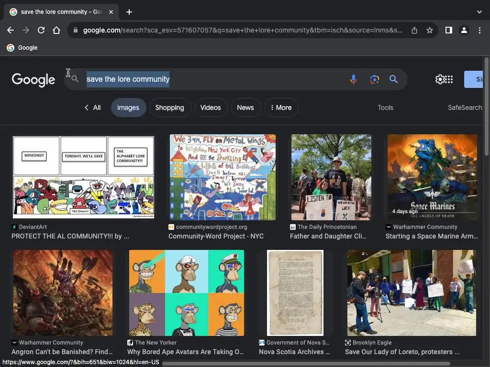Open the Space Marines image thumbnail
Image resolution: width=490 pixels, height=367 pixels.
click(x=432, y=177)
